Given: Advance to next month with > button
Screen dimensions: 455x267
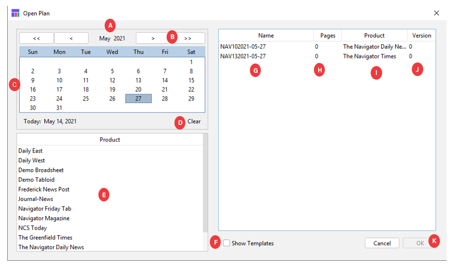Looking at the screenshot, I should [x=153, y=38].
